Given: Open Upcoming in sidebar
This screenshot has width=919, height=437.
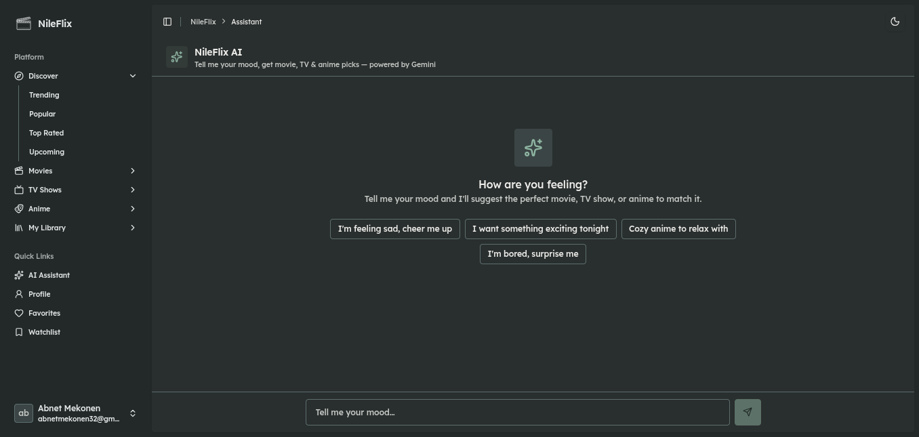Looking at the screenshot, I should 47,152.
